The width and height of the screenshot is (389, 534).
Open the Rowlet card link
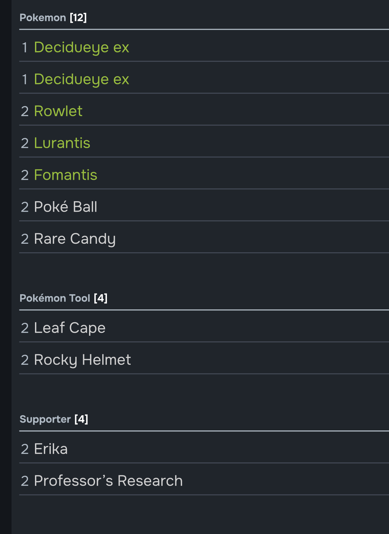(58, 111)
